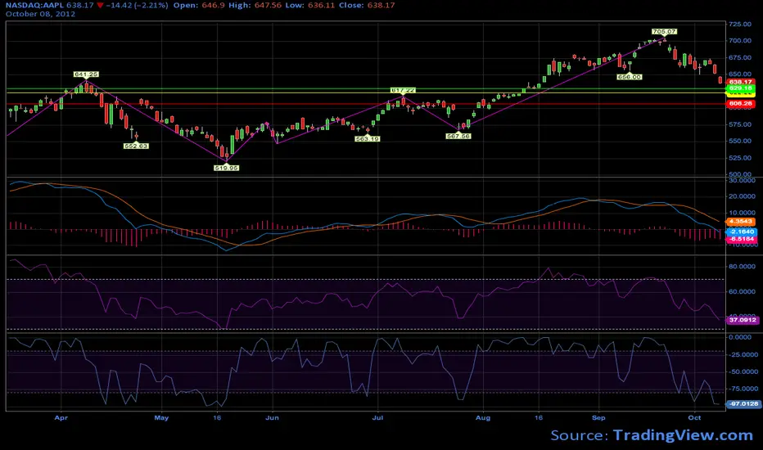Click the pink -6.5184 histogram value tag
Screen dimensions: 763x450
click(741, 239)
